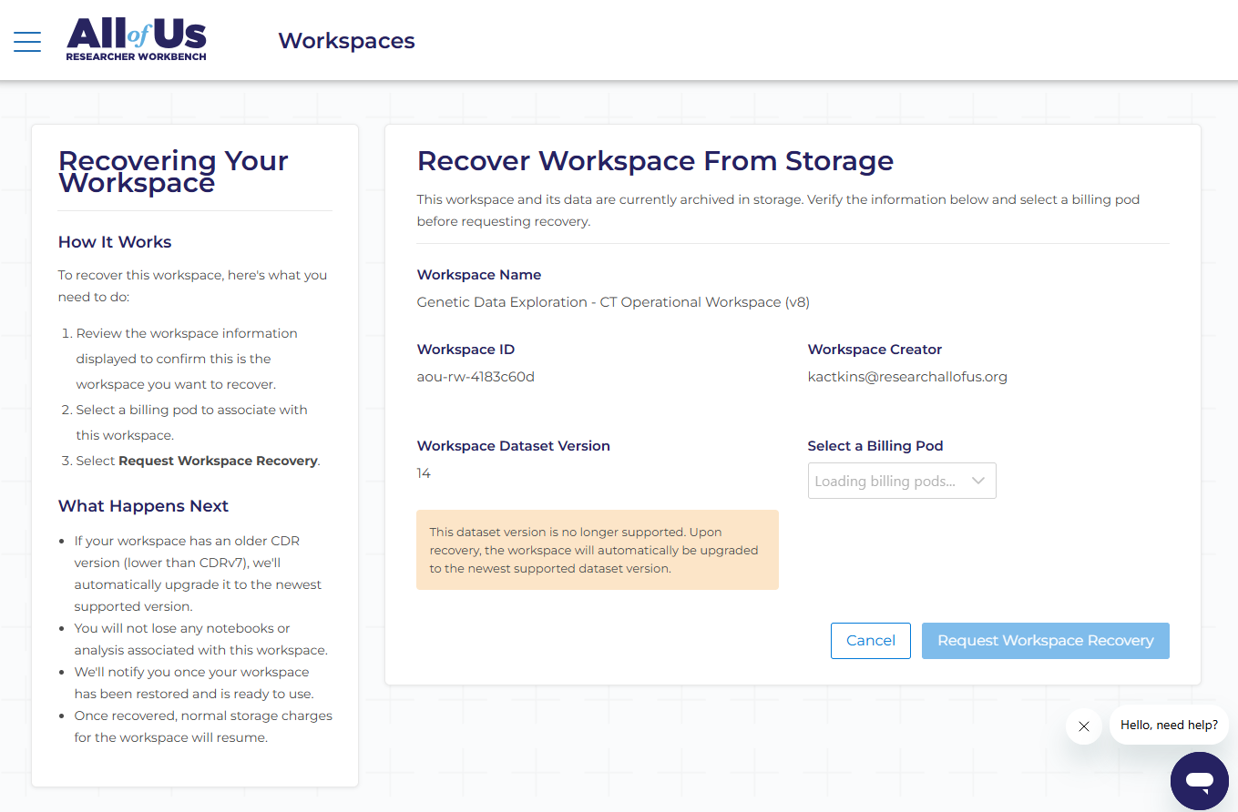Image resolution: width=1238 pixels, height=812 pixels.
Task: Open the Select a Billing Pod dropdown
Action: click(902, 481)
